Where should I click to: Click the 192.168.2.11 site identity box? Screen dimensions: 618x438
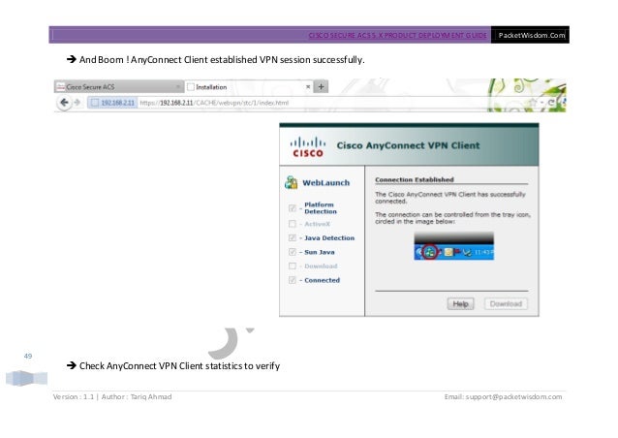112,103
